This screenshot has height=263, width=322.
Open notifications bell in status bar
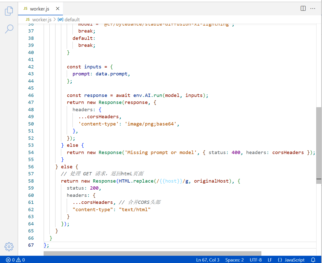tap(313, 260)
